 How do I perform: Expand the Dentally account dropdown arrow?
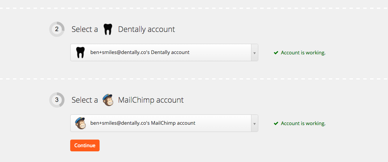coord(254,53)
